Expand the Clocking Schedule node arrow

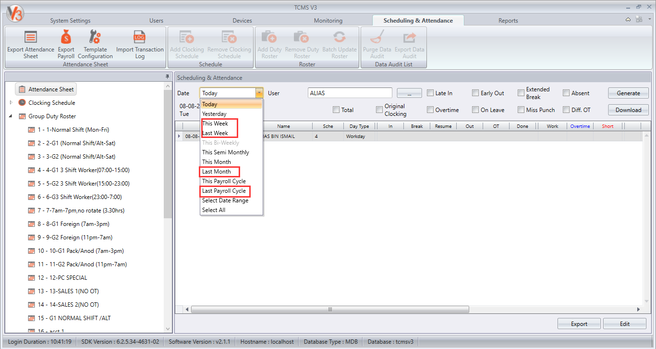tap(11, 103)
